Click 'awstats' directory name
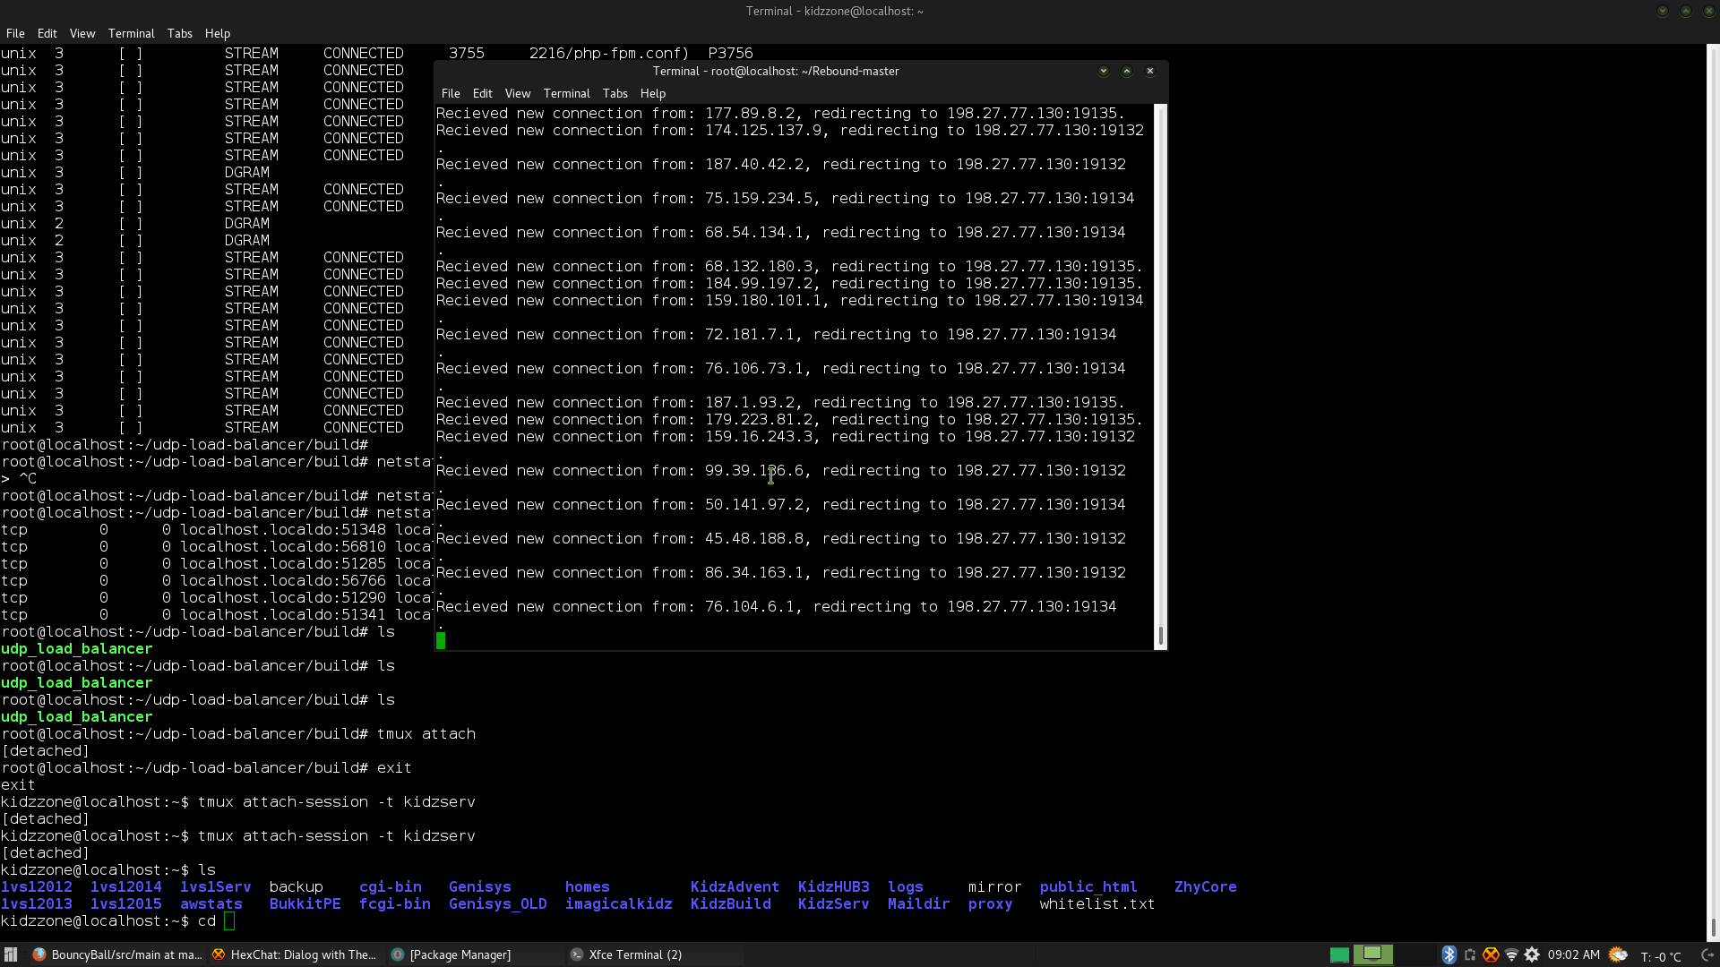The width and height of the screenshot is (1720, 967). tap(211, 903)
